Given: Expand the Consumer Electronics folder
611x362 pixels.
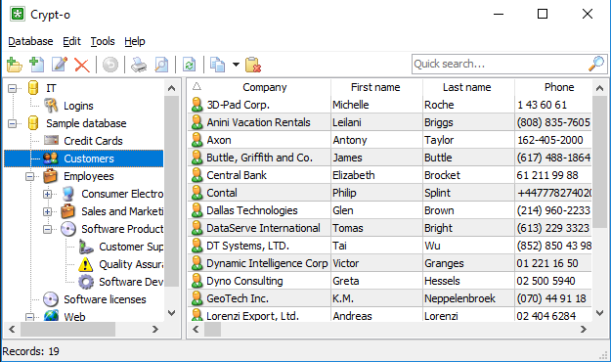Looking at the screenshot, I should pyautogui.click(x=48, y=194).
